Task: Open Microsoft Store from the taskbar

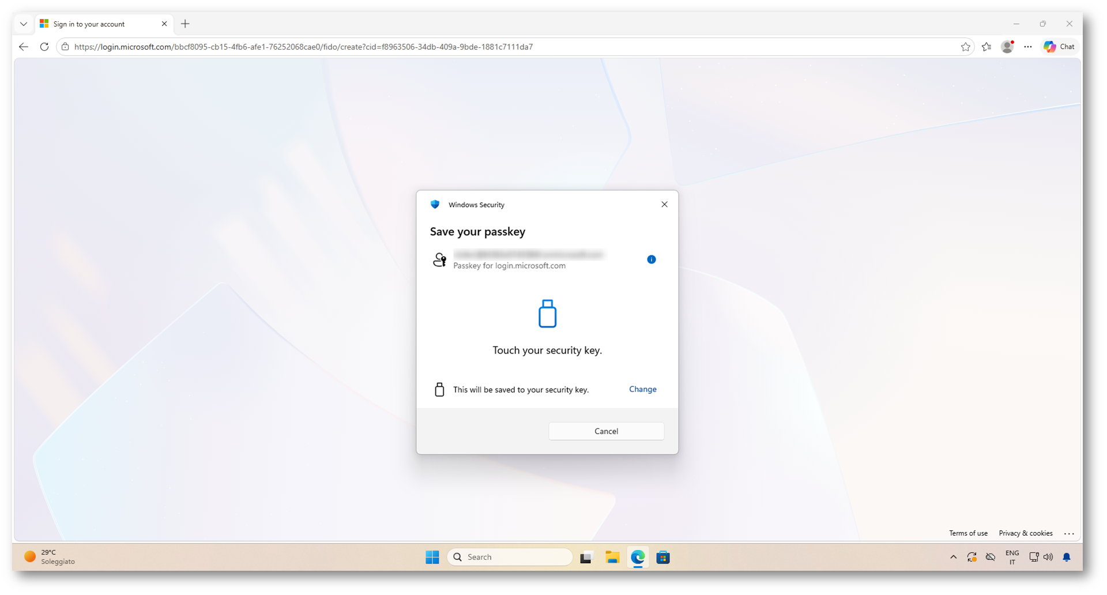Action: click(663, 558)
